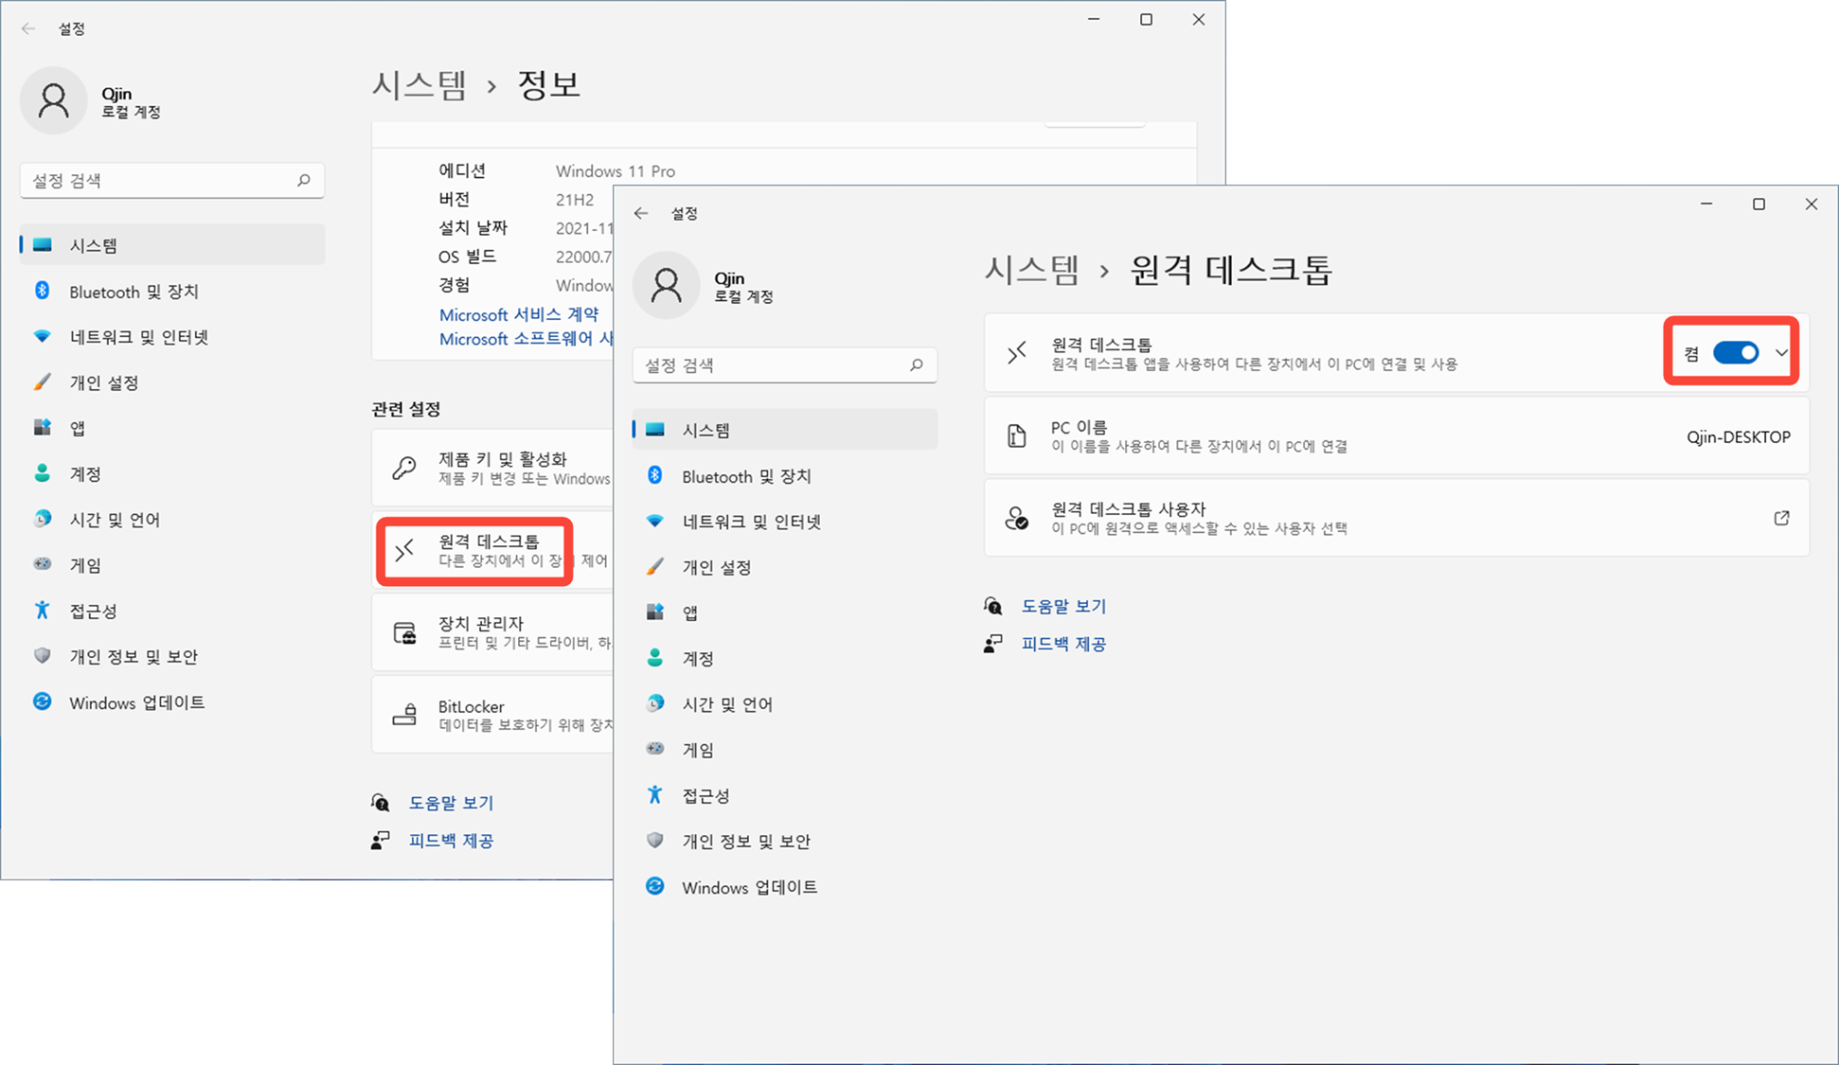Click 시스템 breadcrumb in remote desktop header
This screenshot has width=1839, height=1065.
pyautogui.click(x=1032, y=271)
